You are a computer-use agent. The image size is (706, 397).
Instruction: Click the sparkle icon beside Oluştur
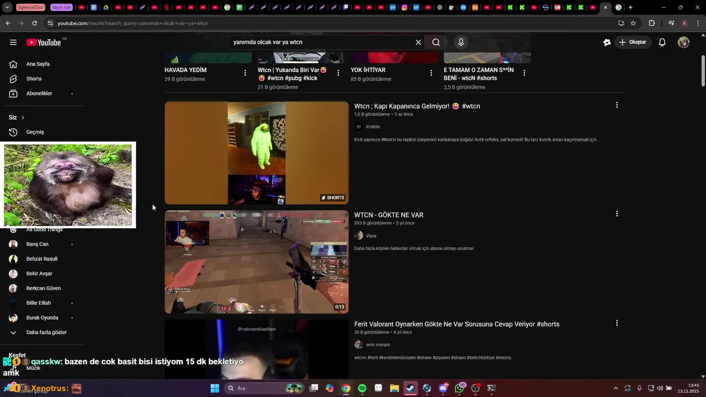coord(607,42)
